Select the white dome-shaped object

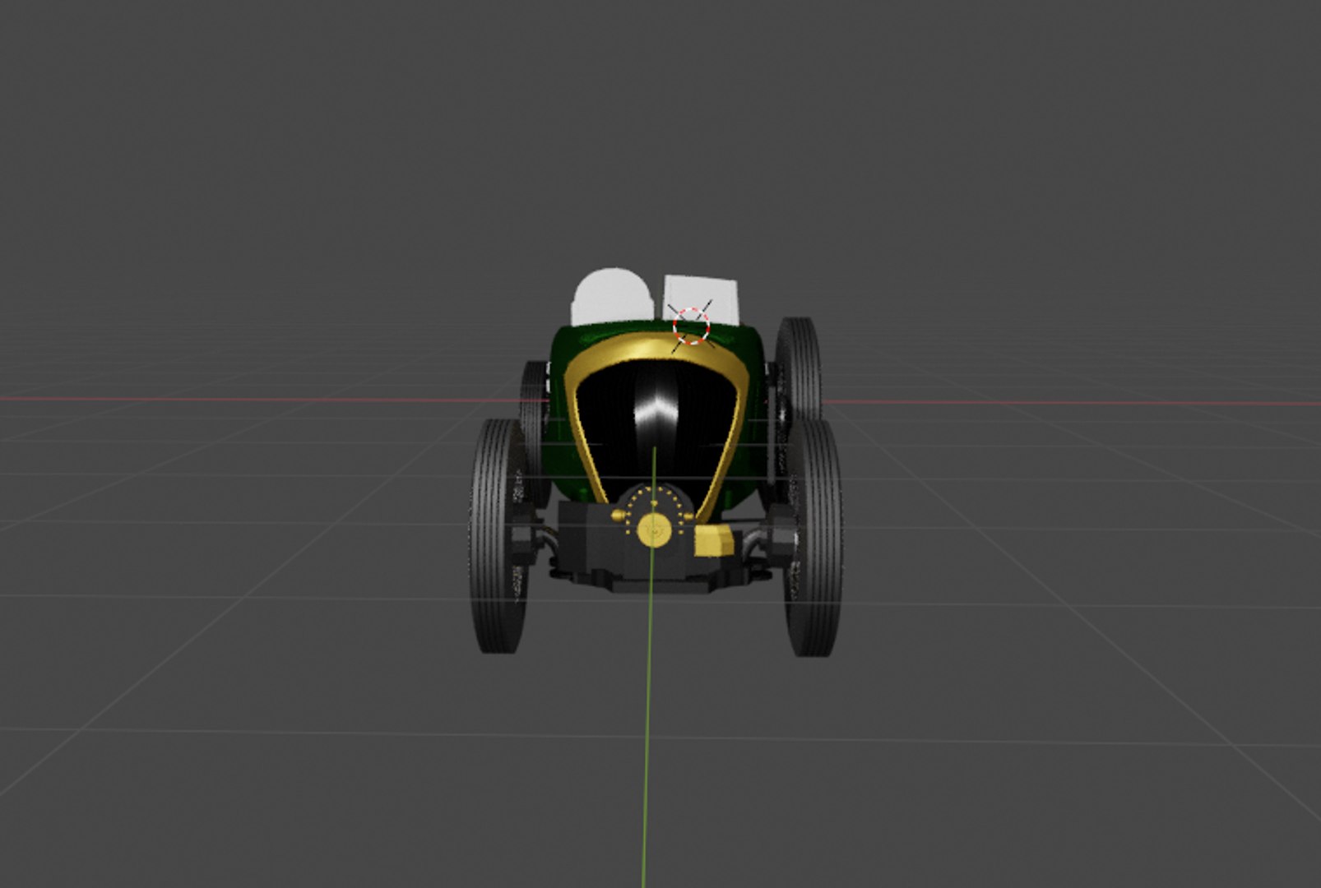612,296
